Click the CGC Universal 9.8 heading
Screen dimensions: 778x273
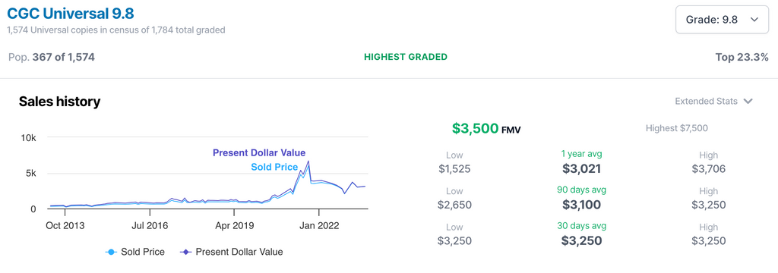(x=71, y=13)
